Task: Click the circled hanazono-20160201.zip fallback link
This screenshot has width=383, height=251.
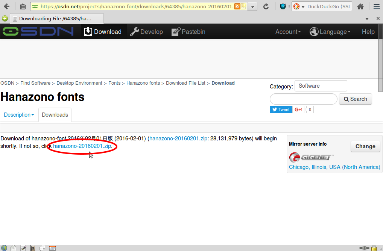Action: [82, 146]
